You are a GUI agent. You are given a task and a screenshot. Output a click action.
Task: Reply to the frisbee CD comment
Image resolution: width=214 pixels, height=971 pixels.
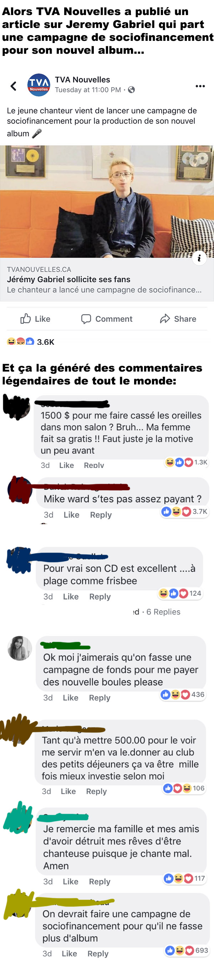point(100,596)
